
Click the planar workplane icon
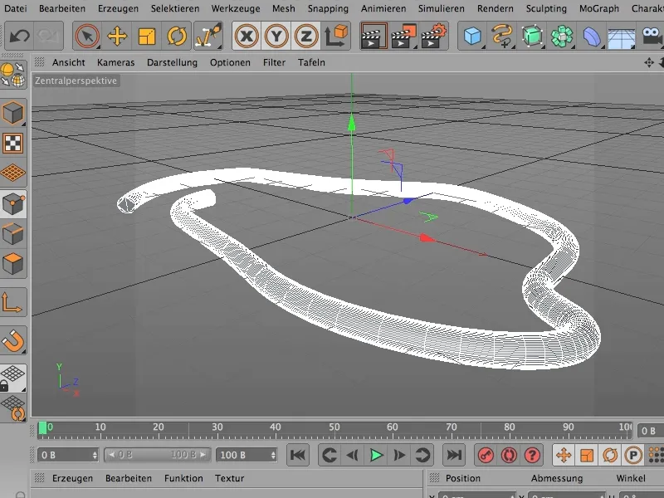point(13,408)
